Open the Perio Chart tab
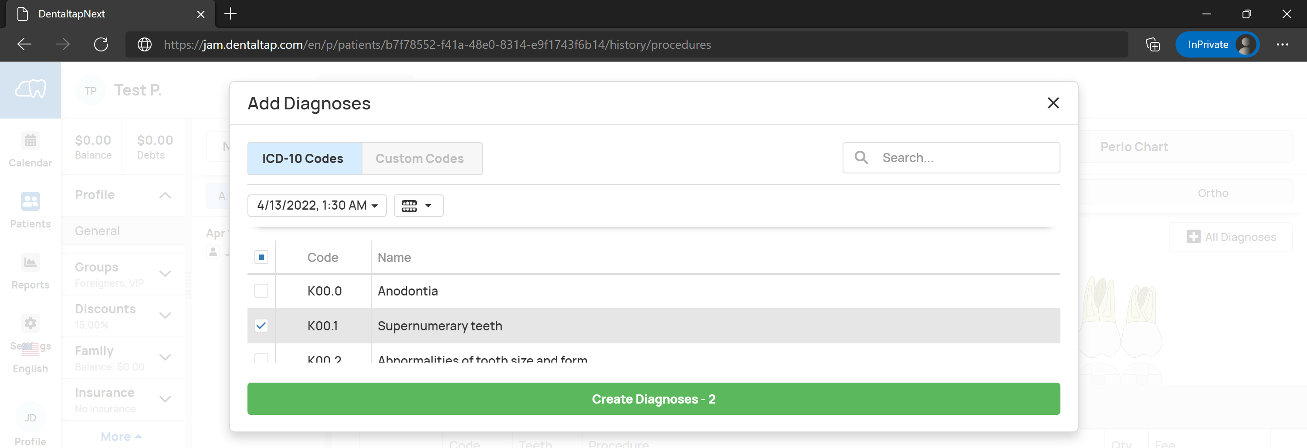This screenshot has height=448, width=1307. pos(1134,146)
